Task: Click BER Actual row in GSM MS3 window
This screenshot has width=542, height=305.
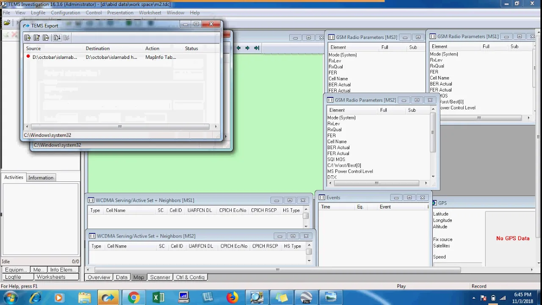Action: pyautogui.click(x=340, y=85)
